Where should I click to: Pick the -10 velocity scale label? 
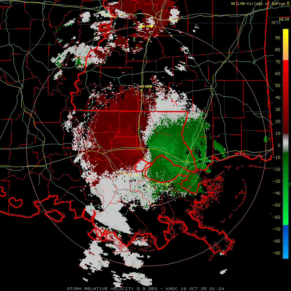click(276, 157)
